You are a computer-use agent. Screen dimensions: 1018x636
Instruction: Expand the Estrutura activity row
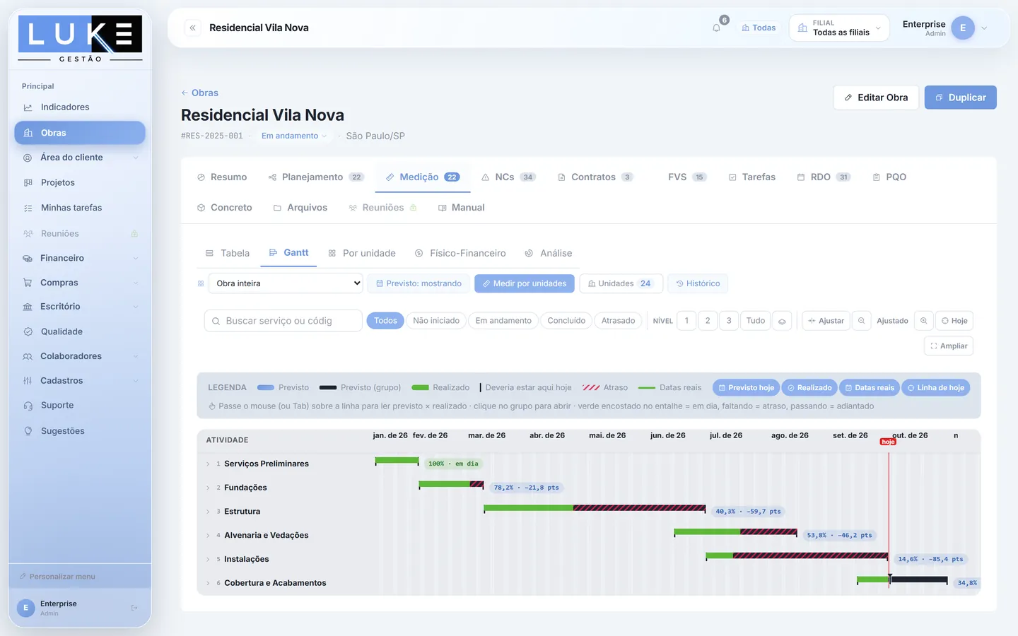point(208,512)
